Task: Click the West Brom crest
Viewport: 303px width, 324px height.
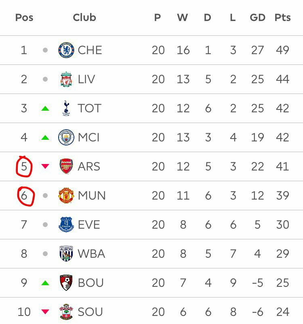Action: tap(66, 254)
